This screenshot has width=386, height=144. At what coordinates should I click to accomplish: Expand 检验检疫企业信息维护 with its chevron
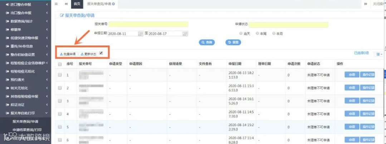click(x=47, y=63)
